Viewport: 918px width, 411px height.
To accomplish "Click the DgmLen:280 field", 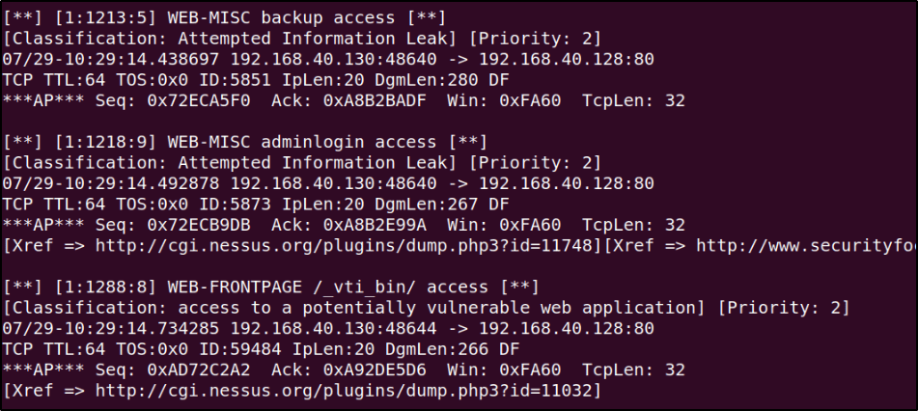I will coord(425,80).
